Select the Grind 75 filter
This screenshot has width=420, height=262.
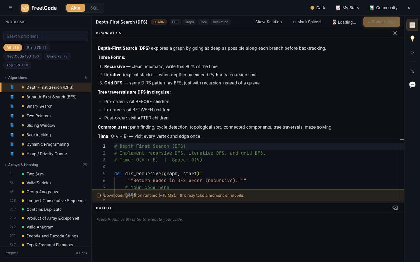(57, 56)
